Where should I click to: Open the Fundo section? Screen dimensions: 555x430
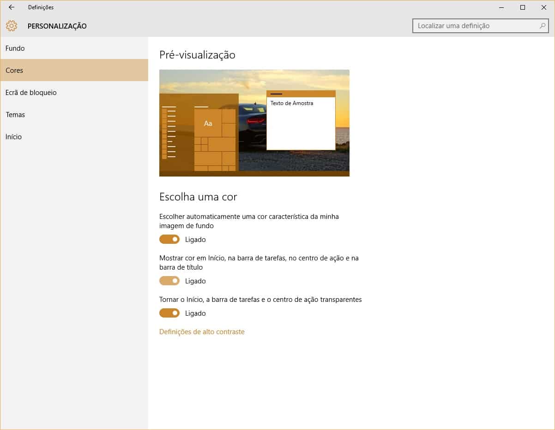tap(74, 48)
